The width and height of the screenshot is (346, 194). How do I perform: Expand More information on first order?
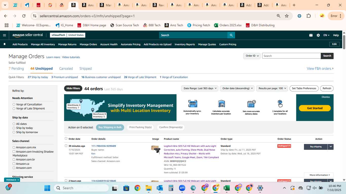[319, 175]
